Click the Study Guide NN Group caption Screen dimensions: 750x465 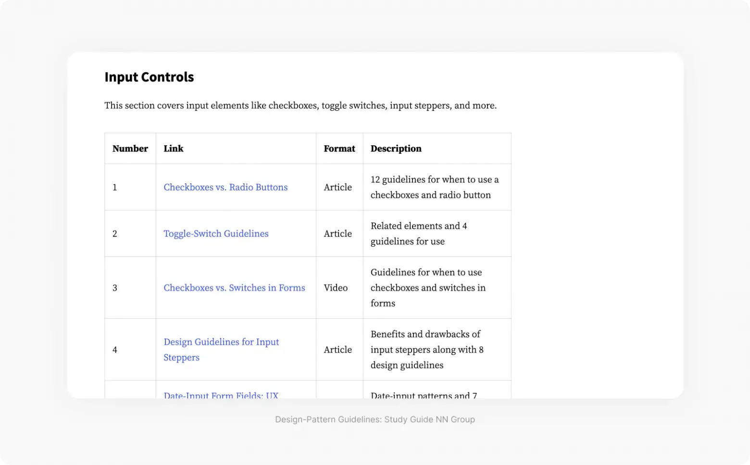[375, 419]
